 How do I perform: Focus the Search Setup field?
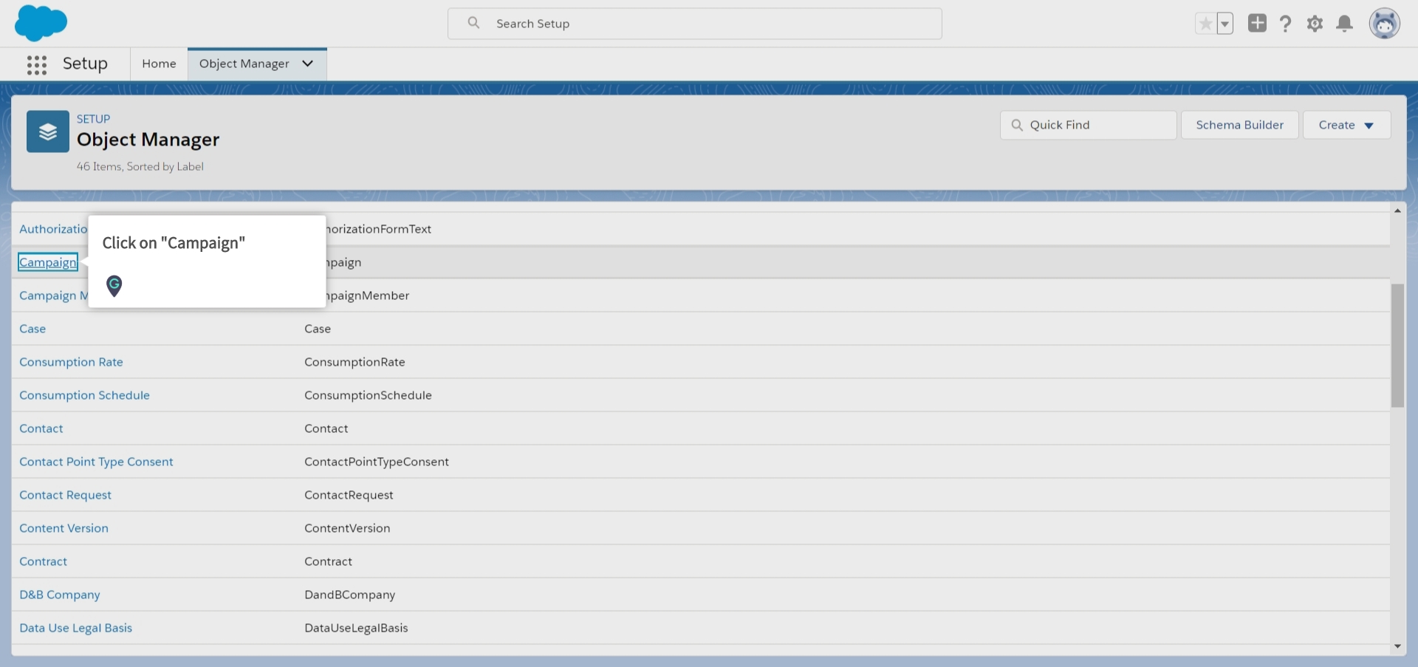(694, 24)
